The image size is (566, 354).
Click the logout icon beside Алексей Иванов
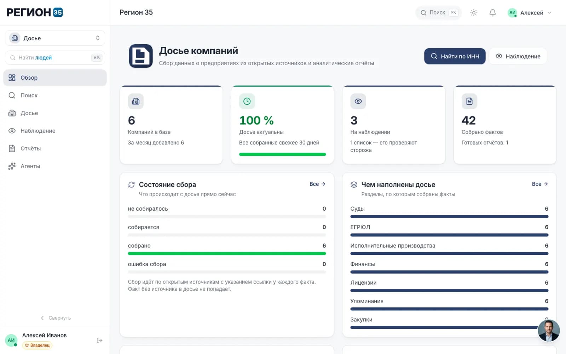click(99, 340)
